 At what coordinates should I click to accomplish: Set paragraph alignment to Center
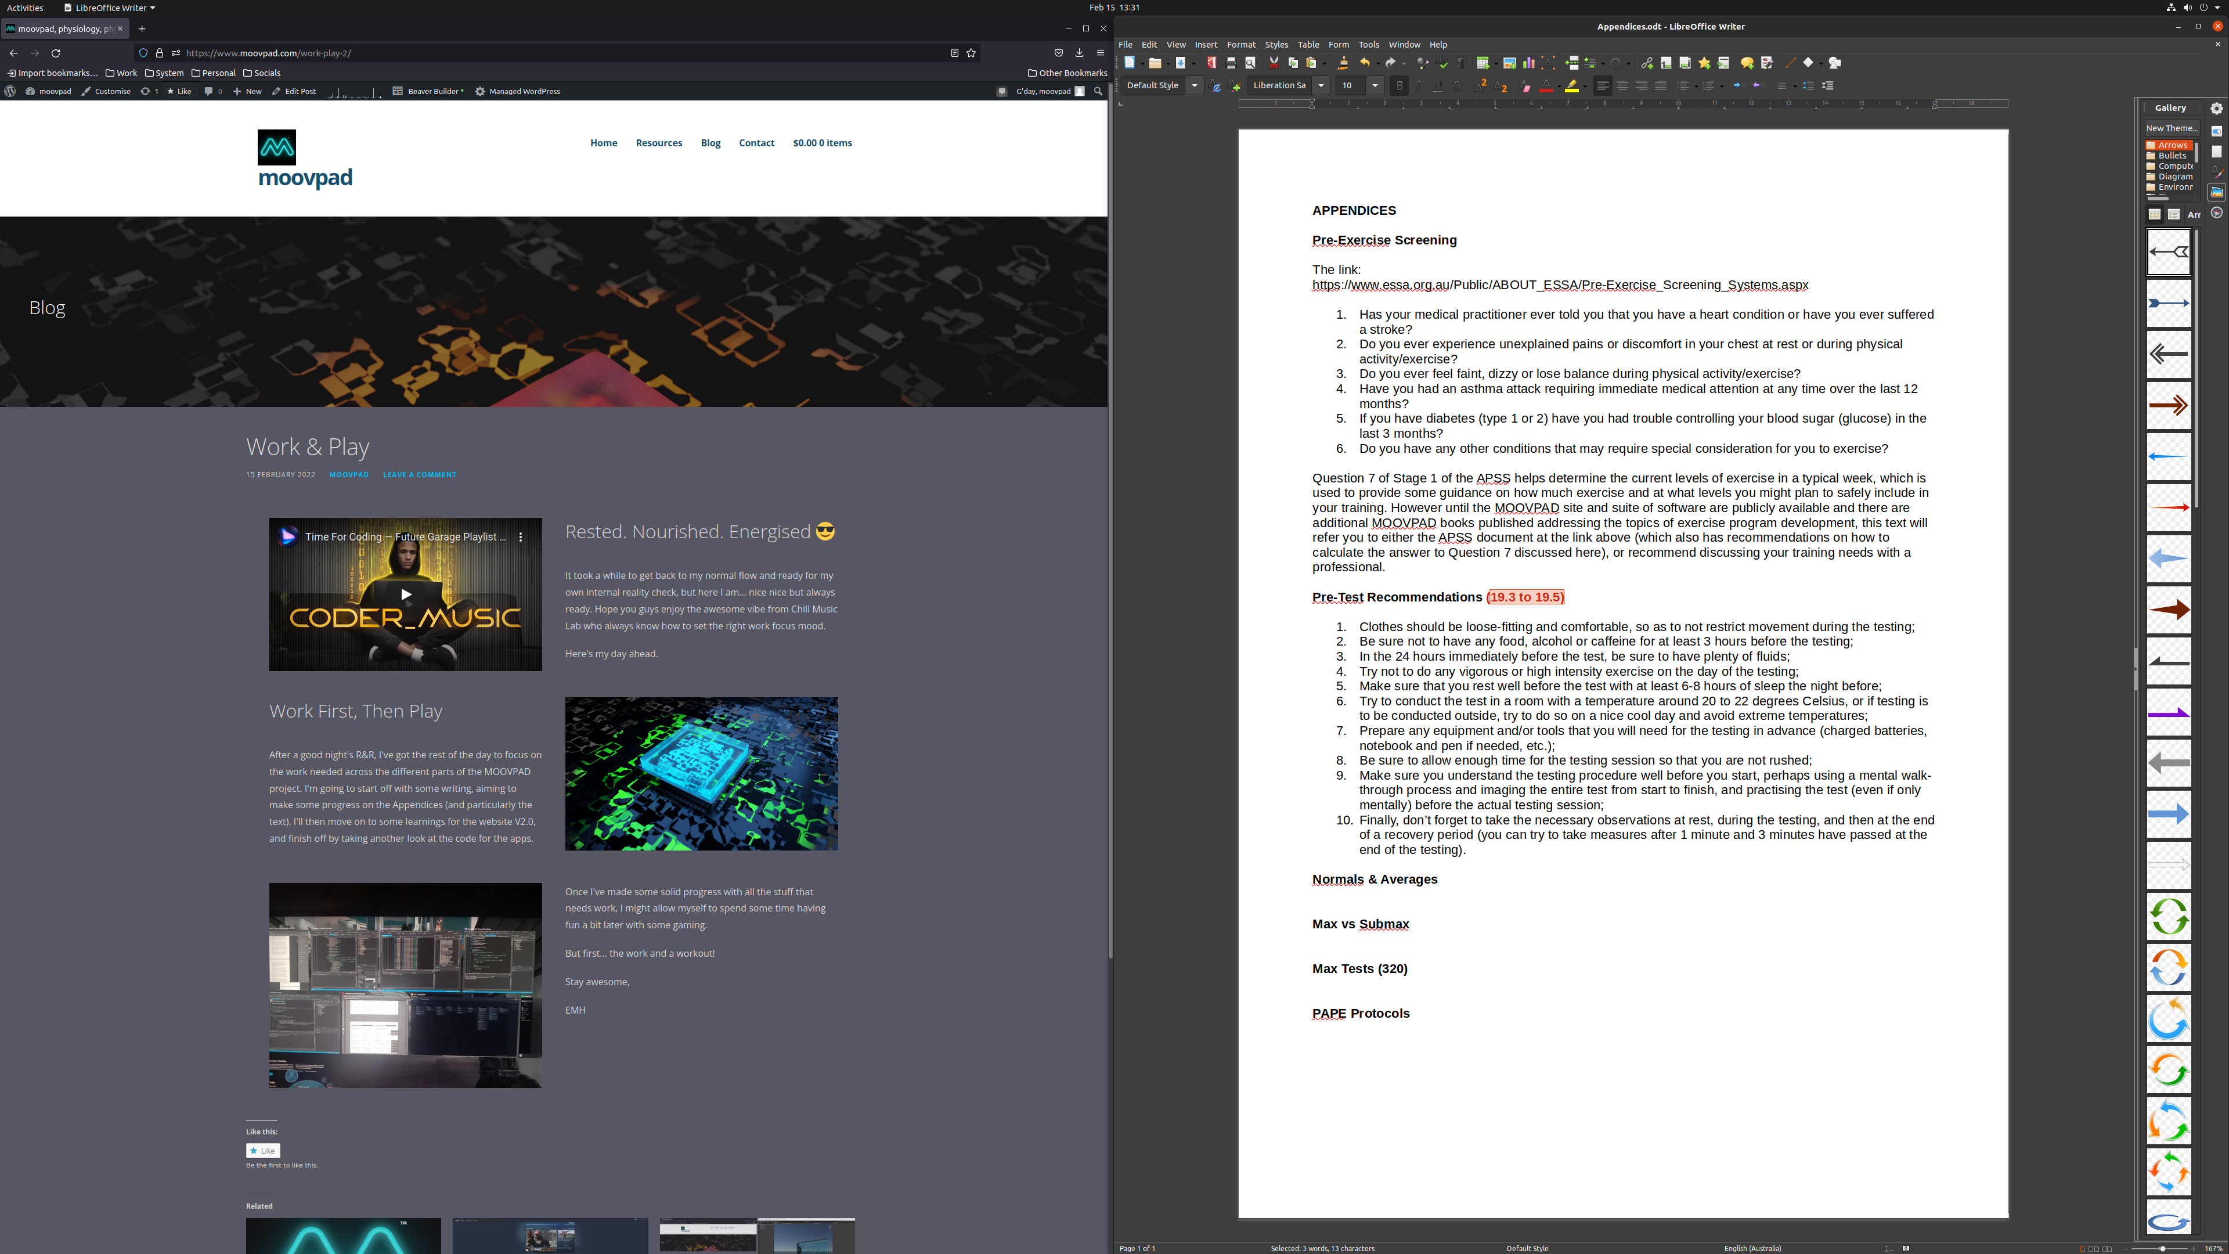click(x=1622, y=86)
